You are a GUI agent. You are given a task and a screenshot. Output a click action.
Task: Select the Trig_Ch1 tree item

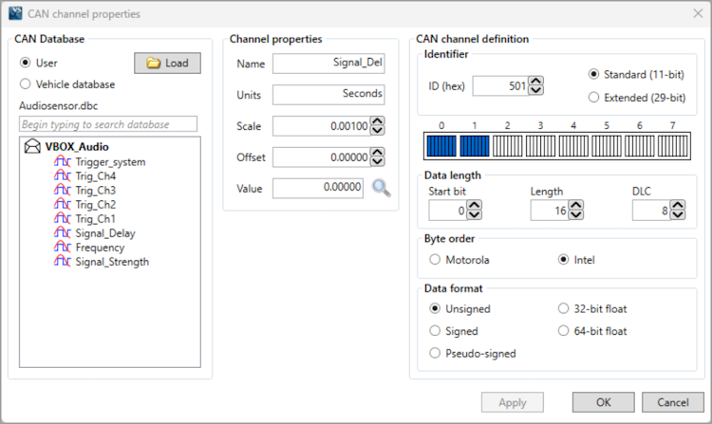coord(95,218)
